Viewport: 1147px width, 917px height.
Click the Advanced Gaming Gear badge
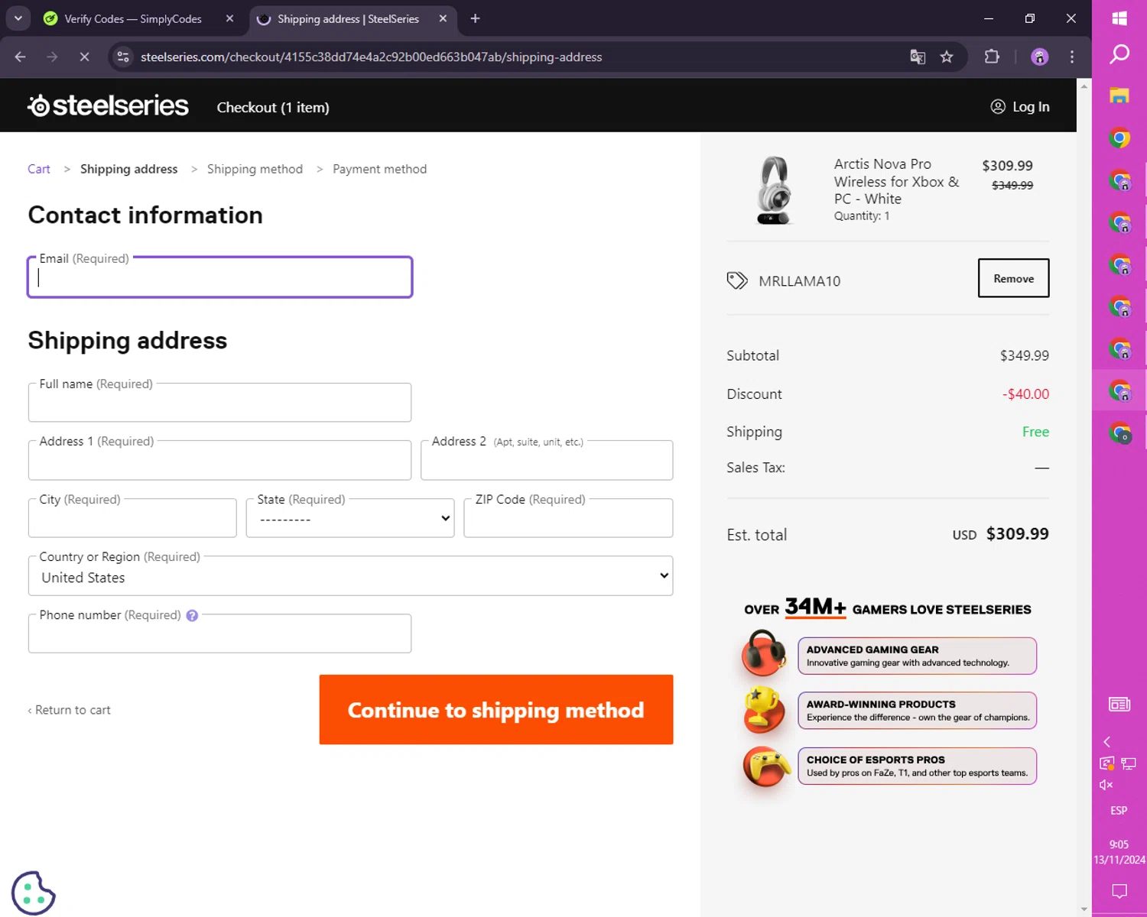point(917,656)
